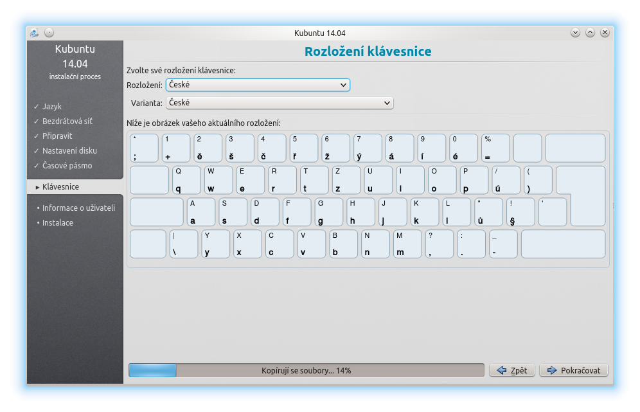Viewport: 640px width, 412px height.
Task: Click the Z key on keyboard preview
Action: pyautogui.click(x=346, y=180)
